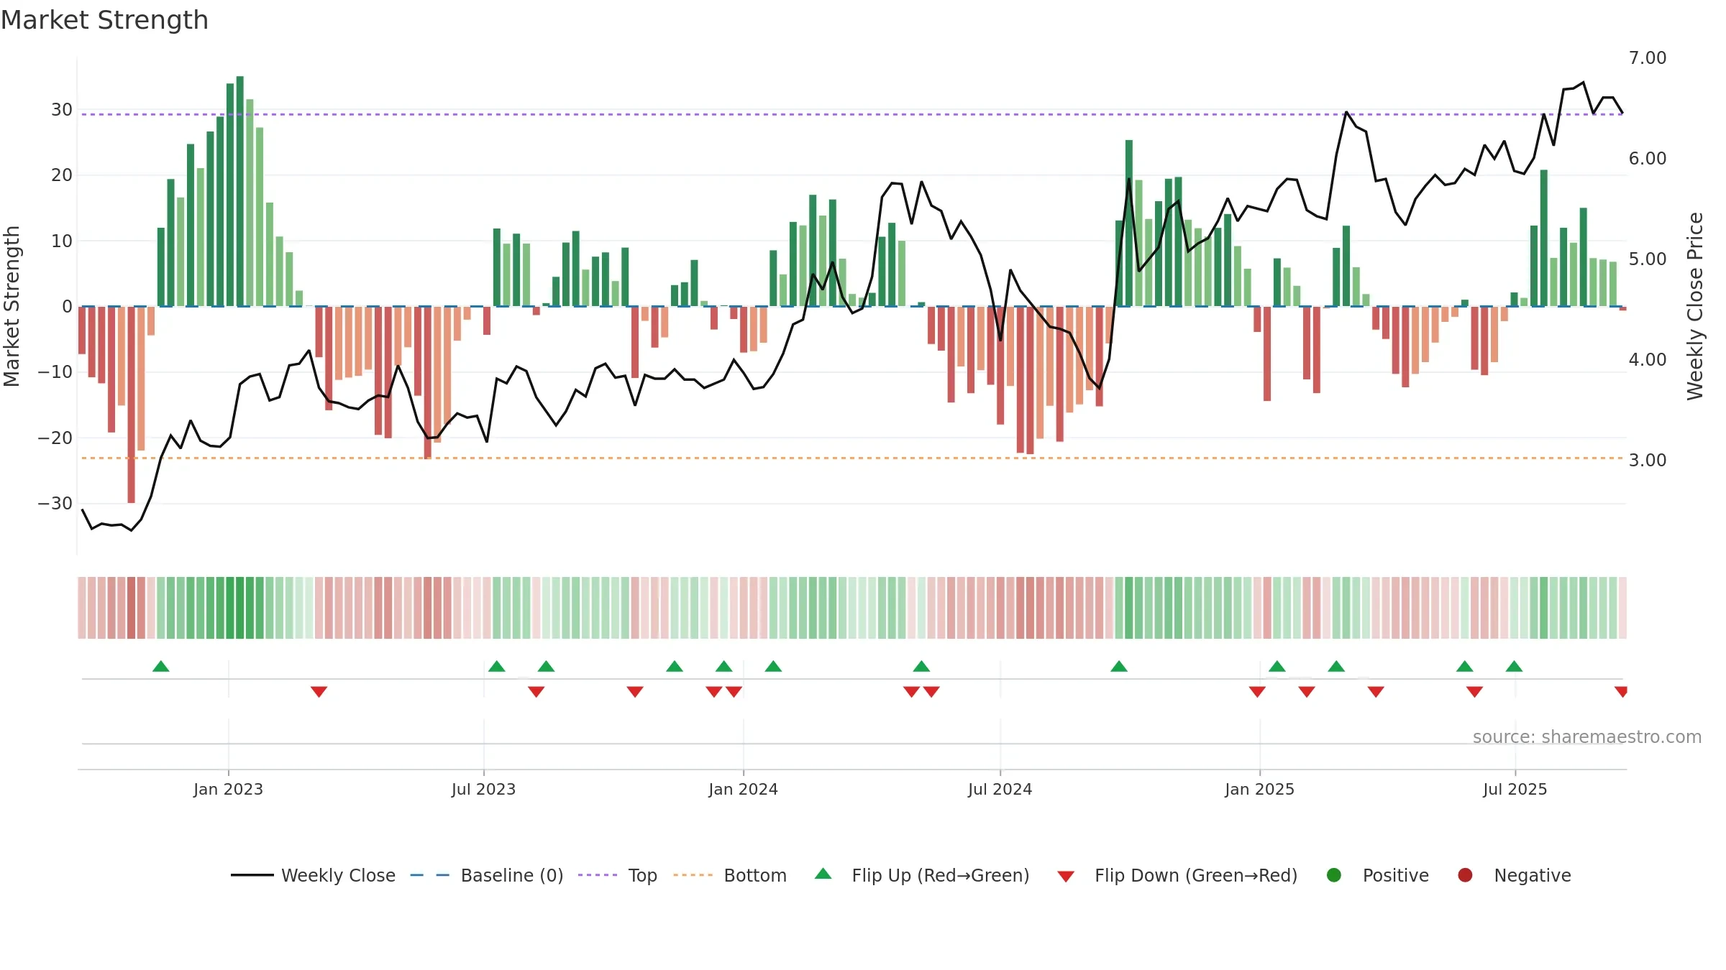1726x970 pixels.
Task: Click the Jan 2025 x-axis label
Action: [x=1259, y=789]
